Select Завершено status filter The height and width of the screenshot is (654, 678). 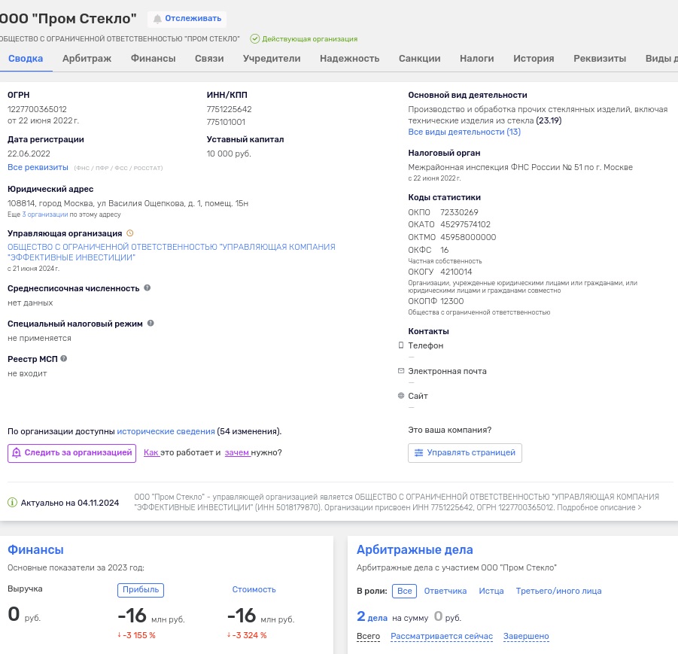pyautogui.click(x=526, y=636)
